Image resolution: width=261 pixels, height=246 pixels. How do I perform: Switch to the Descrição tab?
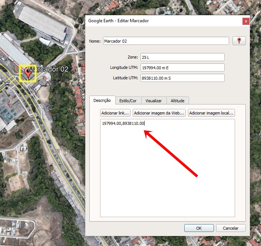102,100
